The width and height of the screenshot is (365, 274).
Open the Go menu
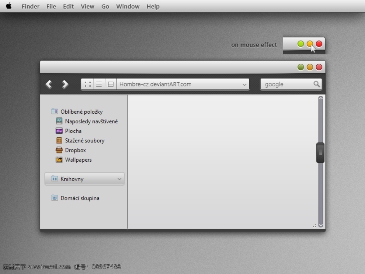(x=105, y=6)
